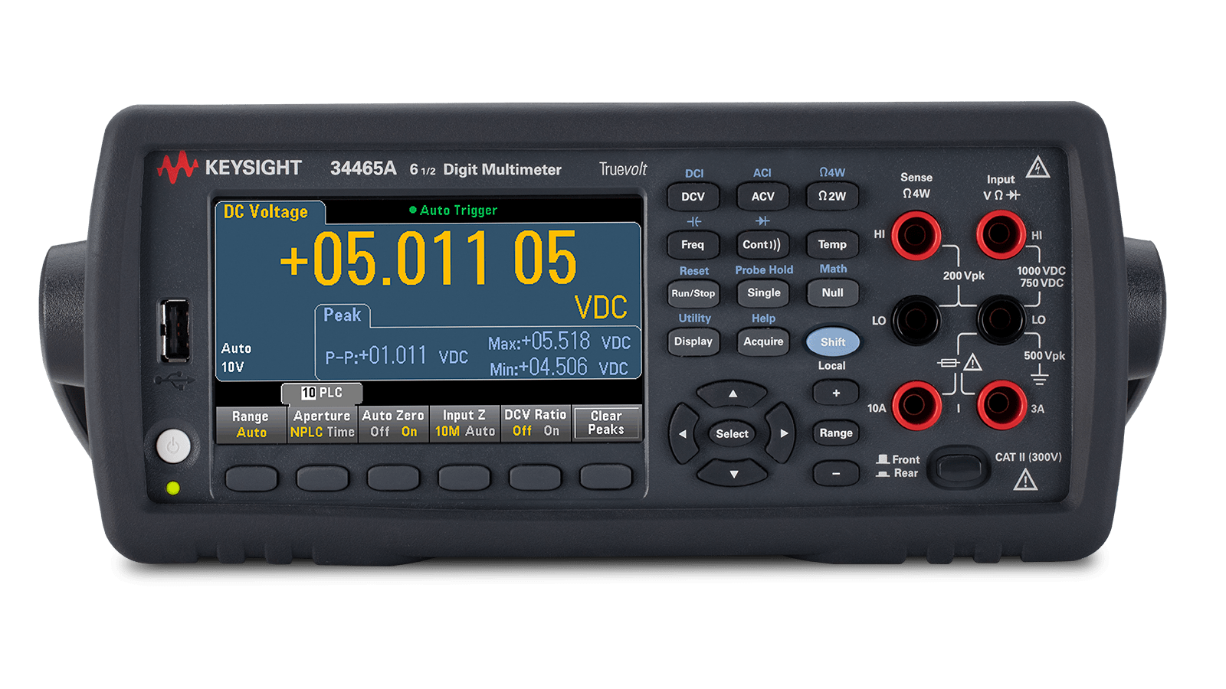Push the Null button
Viewport: 1226px width, 689px height.
click(832, 293)
